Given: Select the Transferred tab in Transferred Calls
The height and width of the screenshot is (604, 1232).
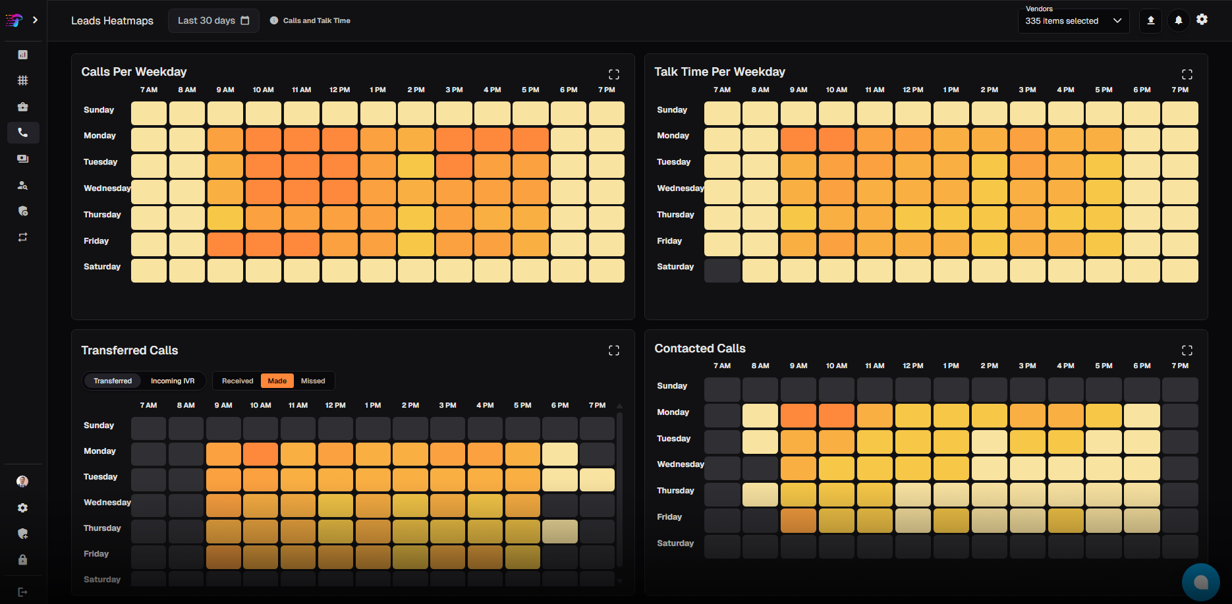Looking at the screenshot, I should click(113, 381).
